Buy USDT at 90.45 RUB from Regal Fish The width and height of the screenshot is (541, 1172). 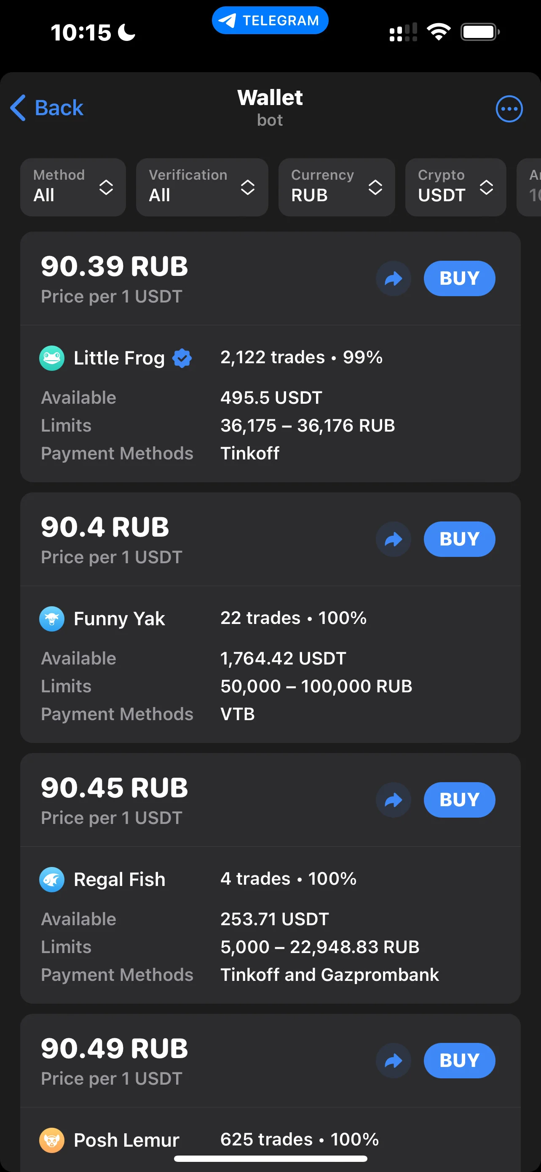click(459, 800)
